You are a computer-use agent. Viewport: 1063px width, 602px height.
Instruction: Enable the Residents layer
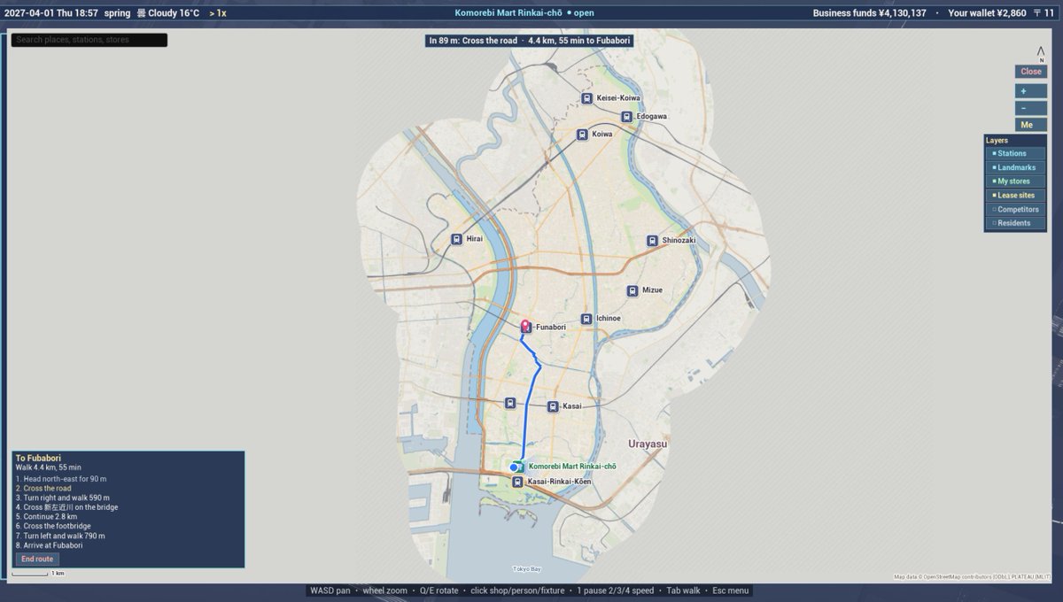[x=1018, y=223]
